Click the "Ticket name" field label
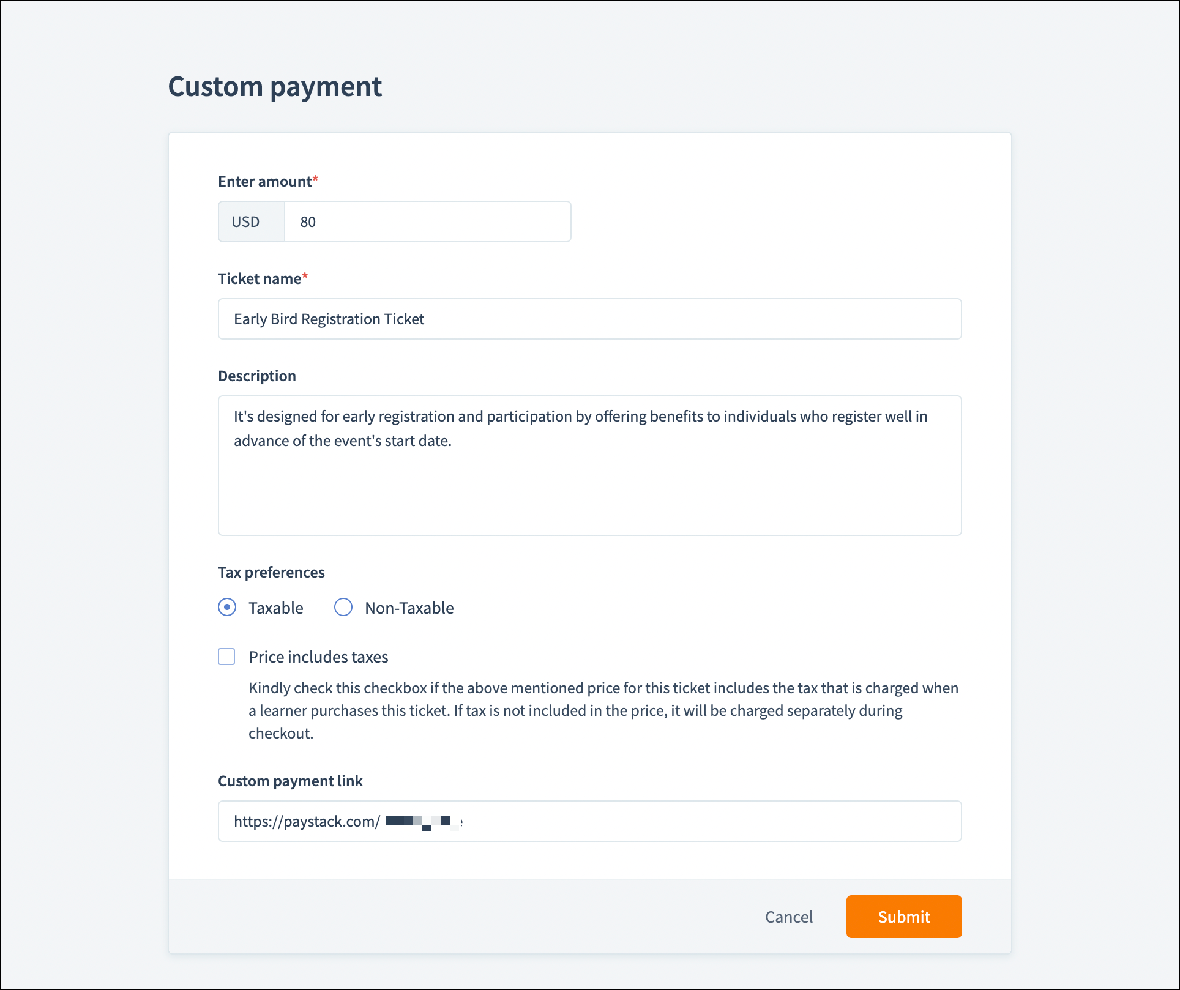 260,279
